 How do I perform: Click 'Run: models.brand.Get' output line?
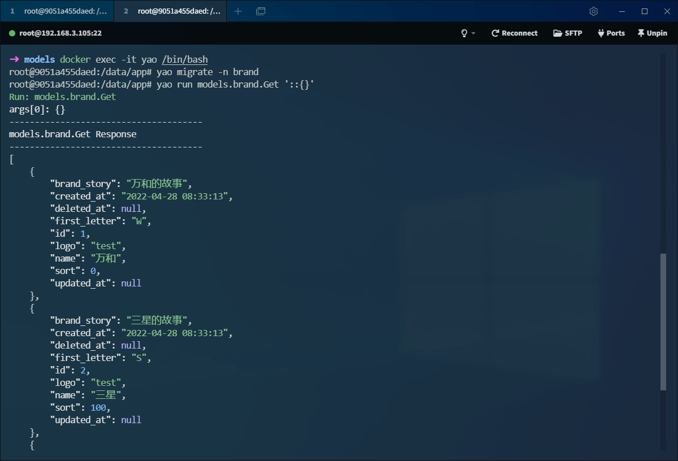click(x=63, y=97)
